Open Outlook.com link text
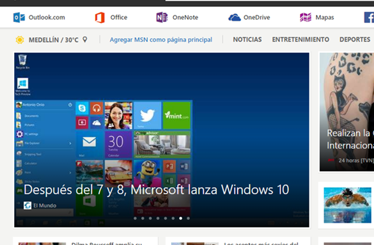 point(46,18)
